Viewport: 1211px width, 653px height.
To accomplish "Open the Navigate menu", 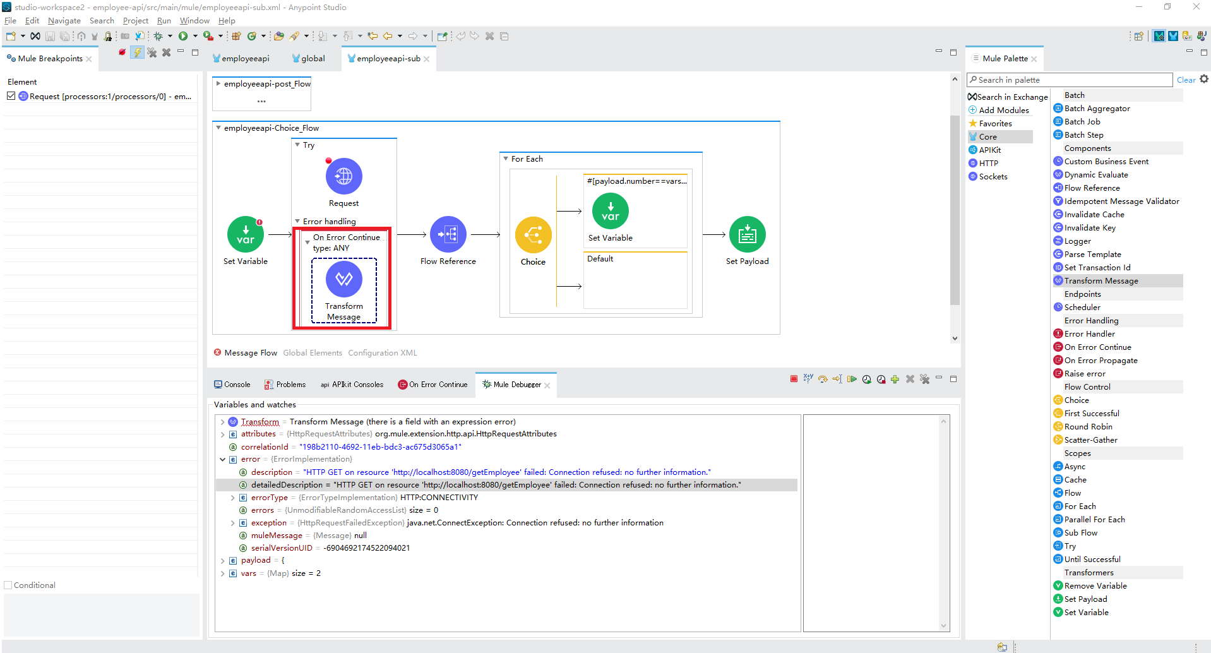I will click(x=64, y=21).
